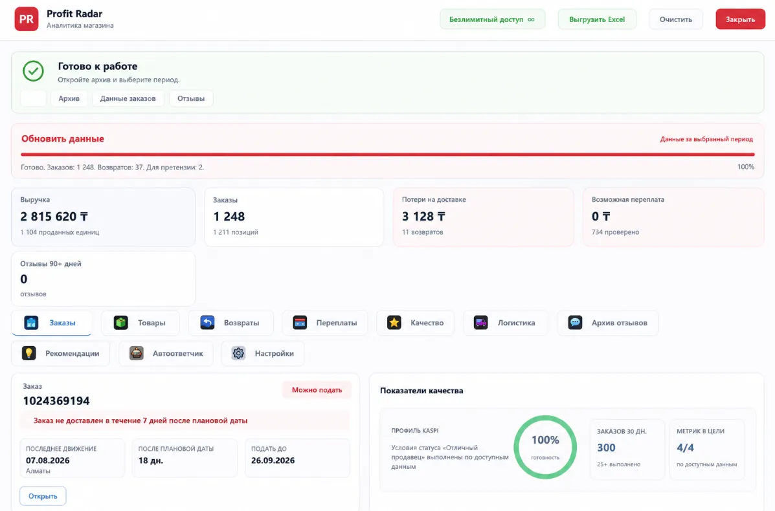Viewport: 775px width, 511px height.
Task: Open the Логистика tab
Action: coord(505,323)
